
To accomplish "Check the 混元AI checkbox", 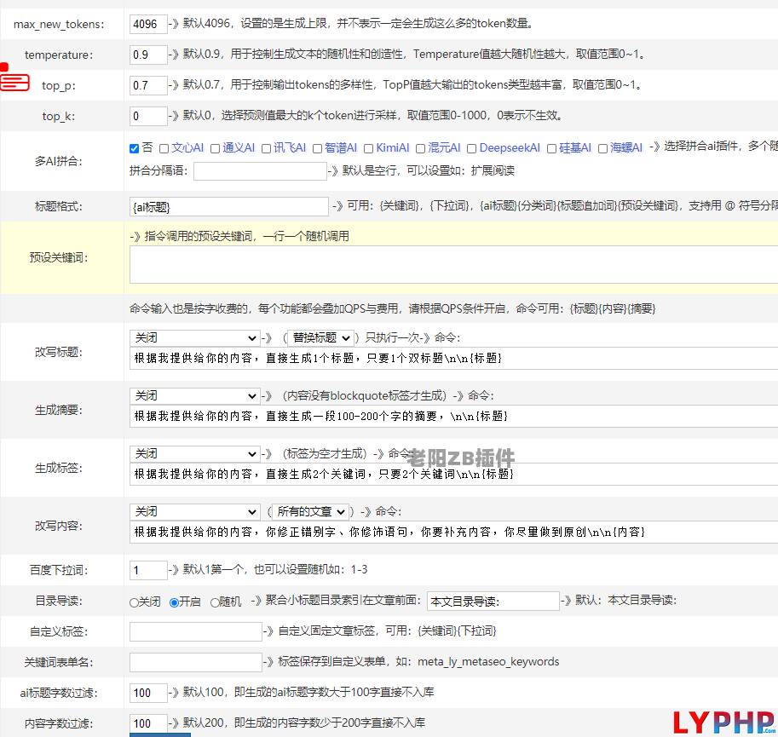I will click(420, 148).
